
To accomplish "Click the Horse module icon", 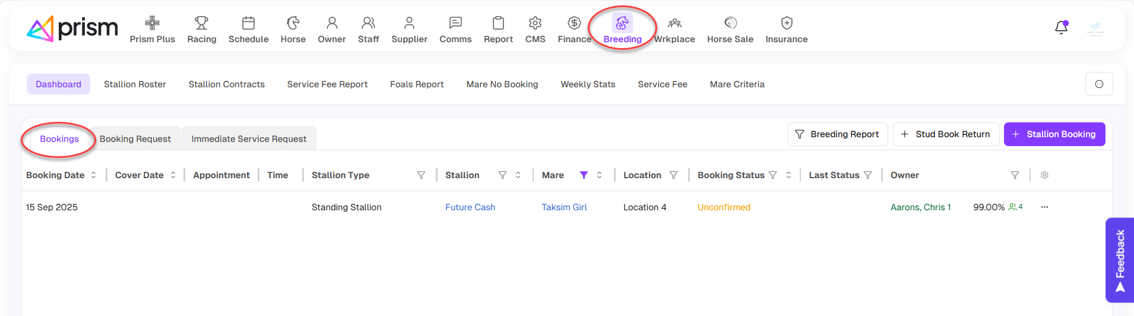I will [x=293, y=23].
